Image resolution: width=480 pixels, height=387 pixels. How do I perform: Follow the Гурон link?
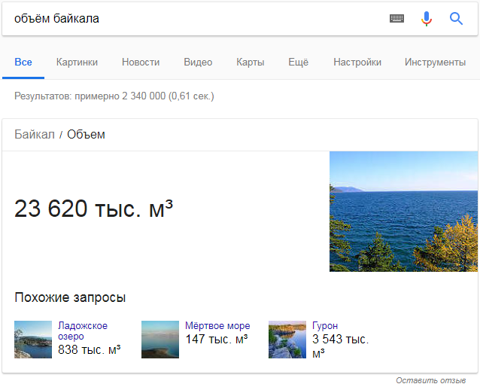pyautogui.click(x=325, y=326)
